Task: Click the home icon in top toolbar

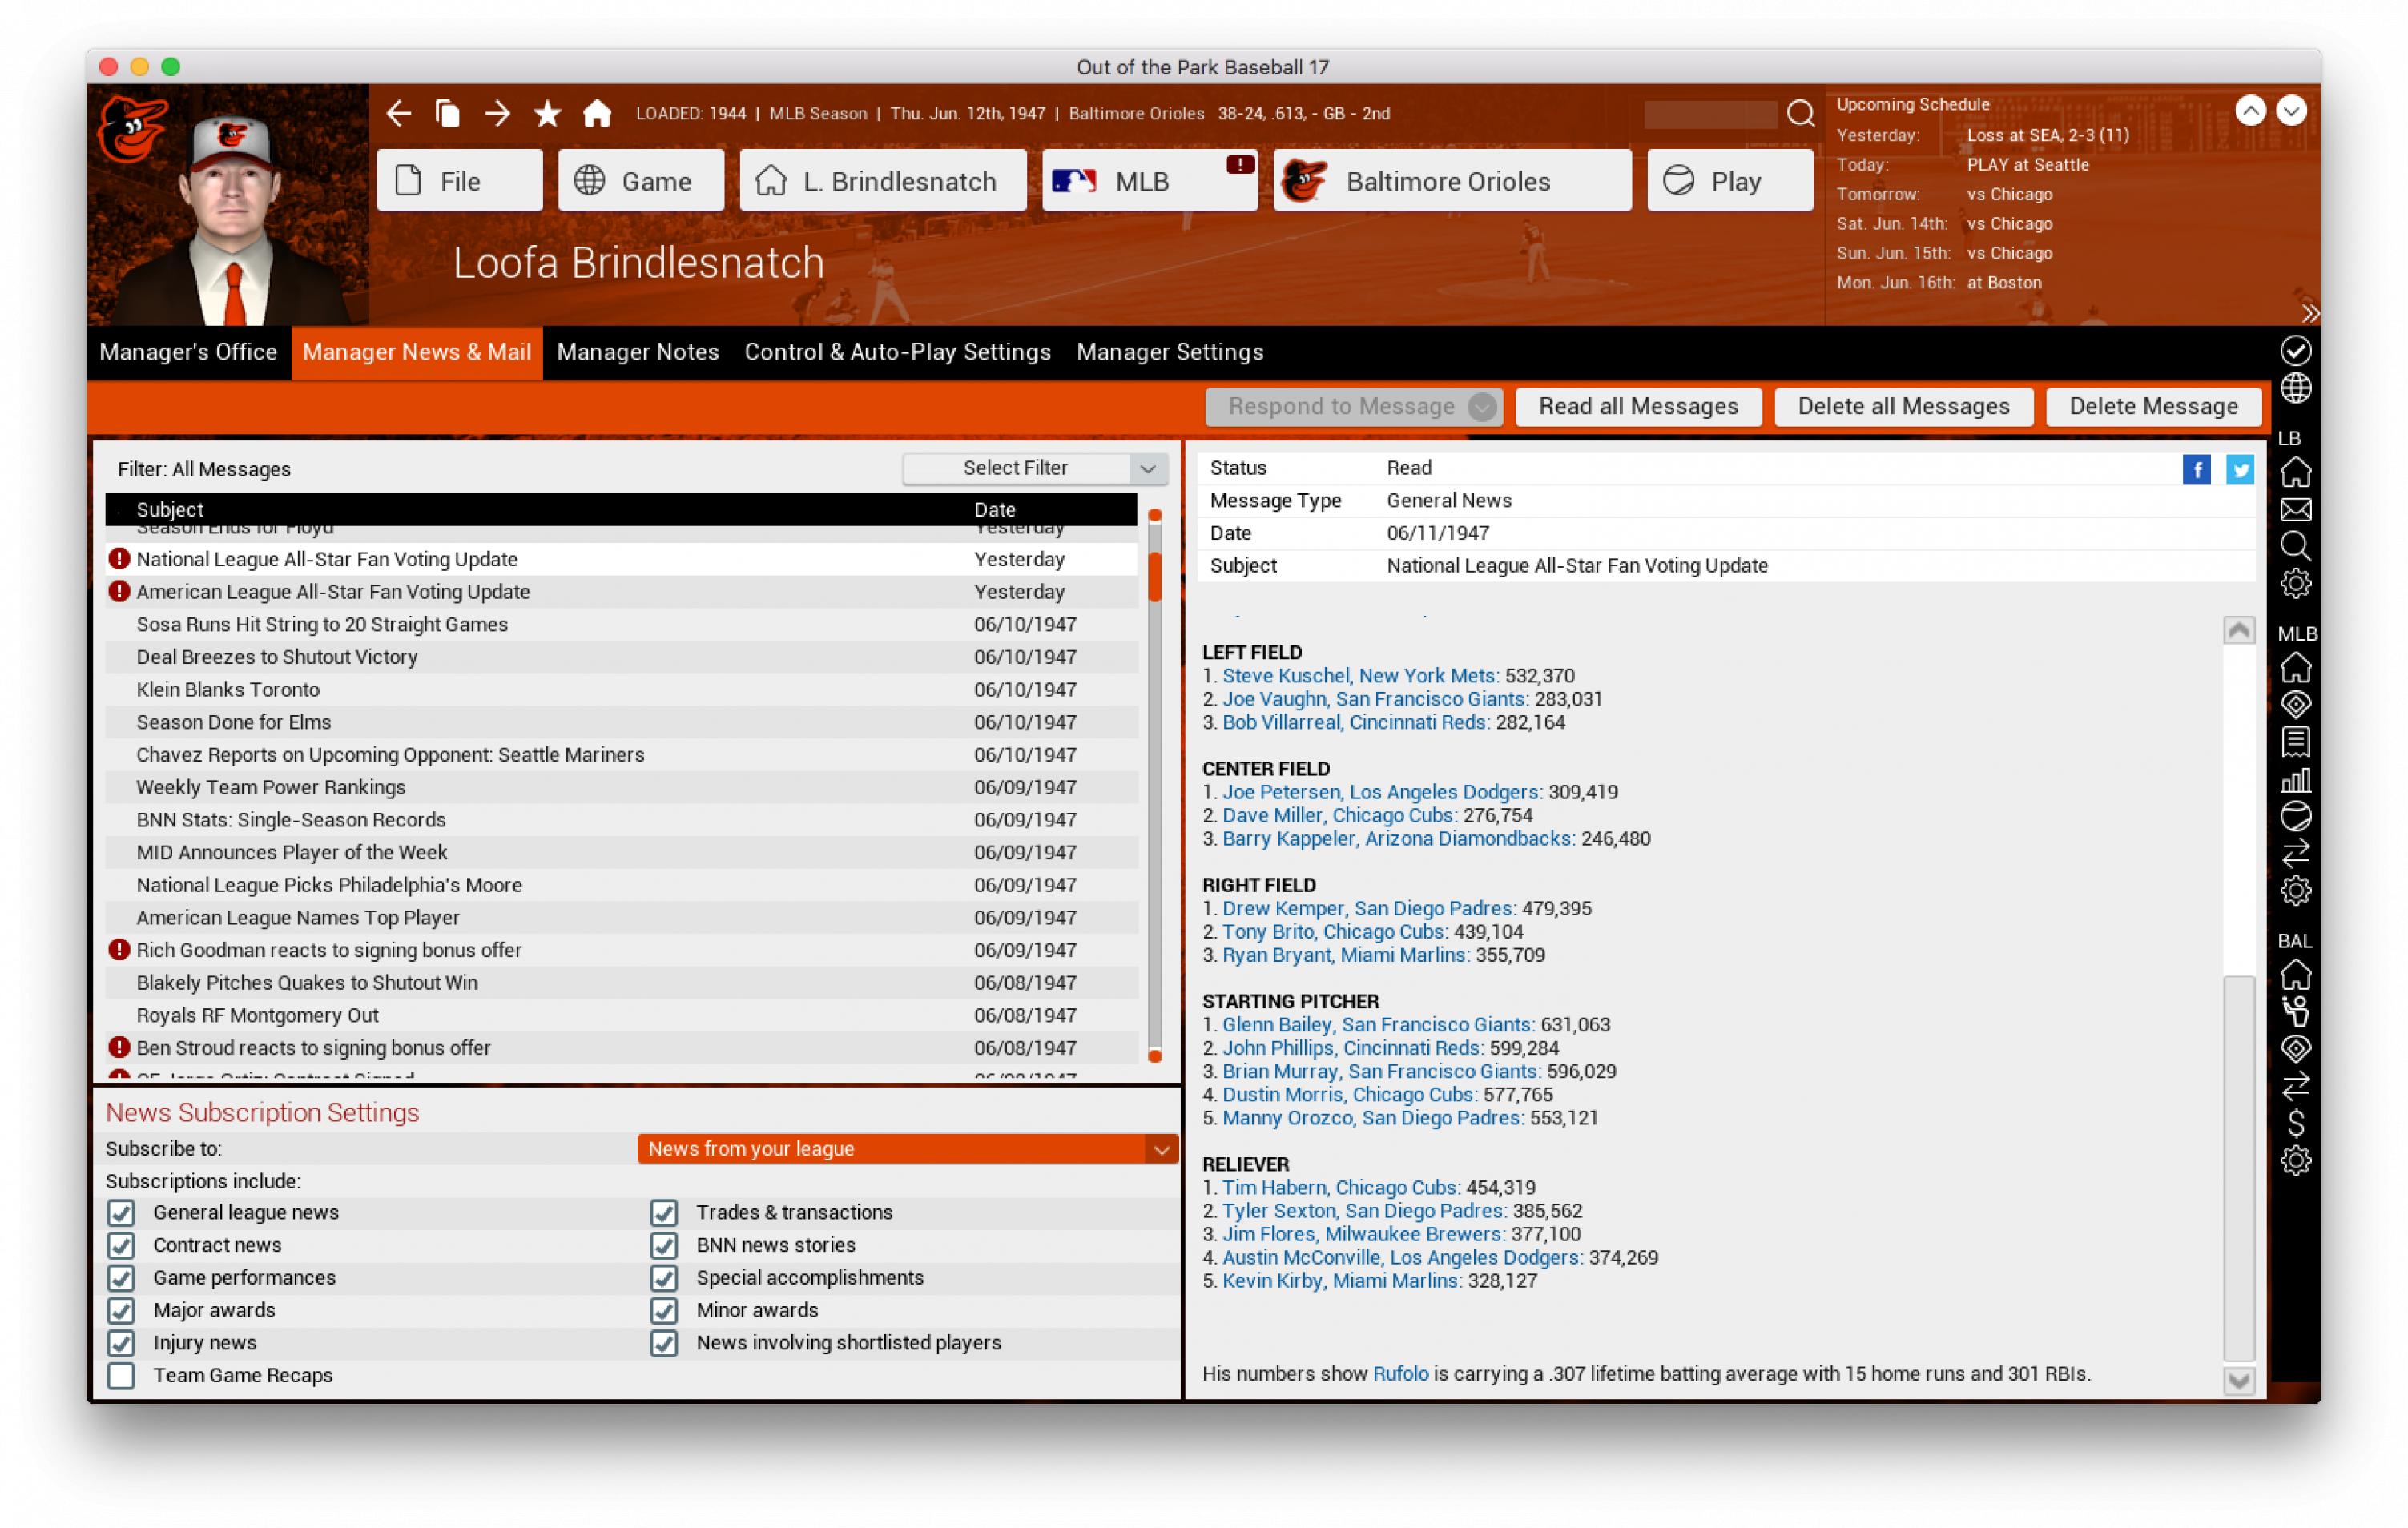Action: coord(597,114)
